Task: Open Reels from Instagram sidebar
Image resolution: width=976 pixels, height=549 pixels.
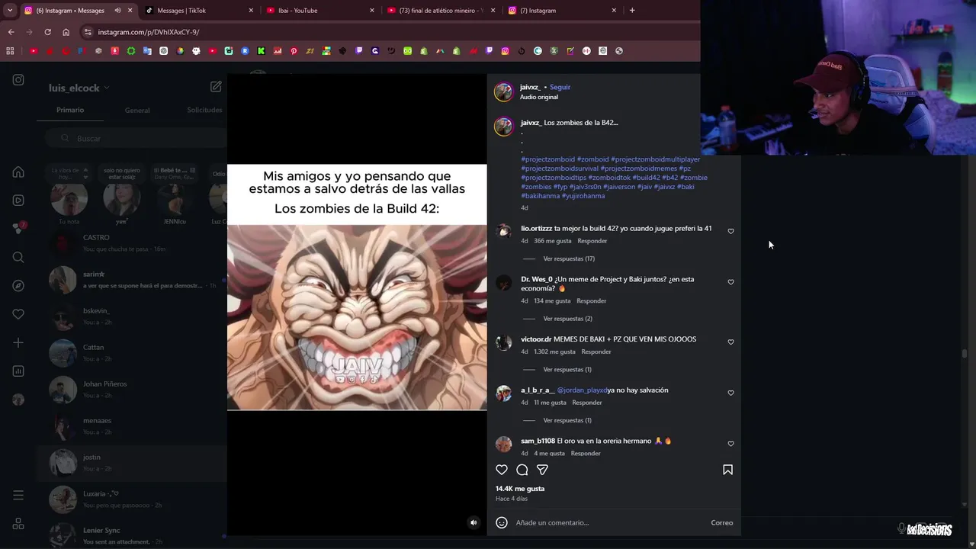Action: (18, 200)
